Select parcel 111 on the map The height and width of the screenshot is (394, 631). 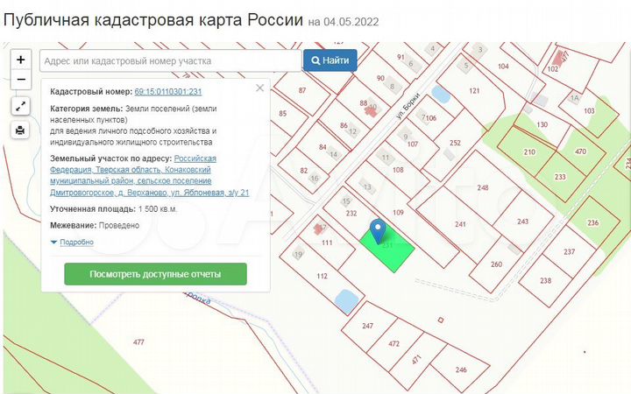click(x=327, y=243)
